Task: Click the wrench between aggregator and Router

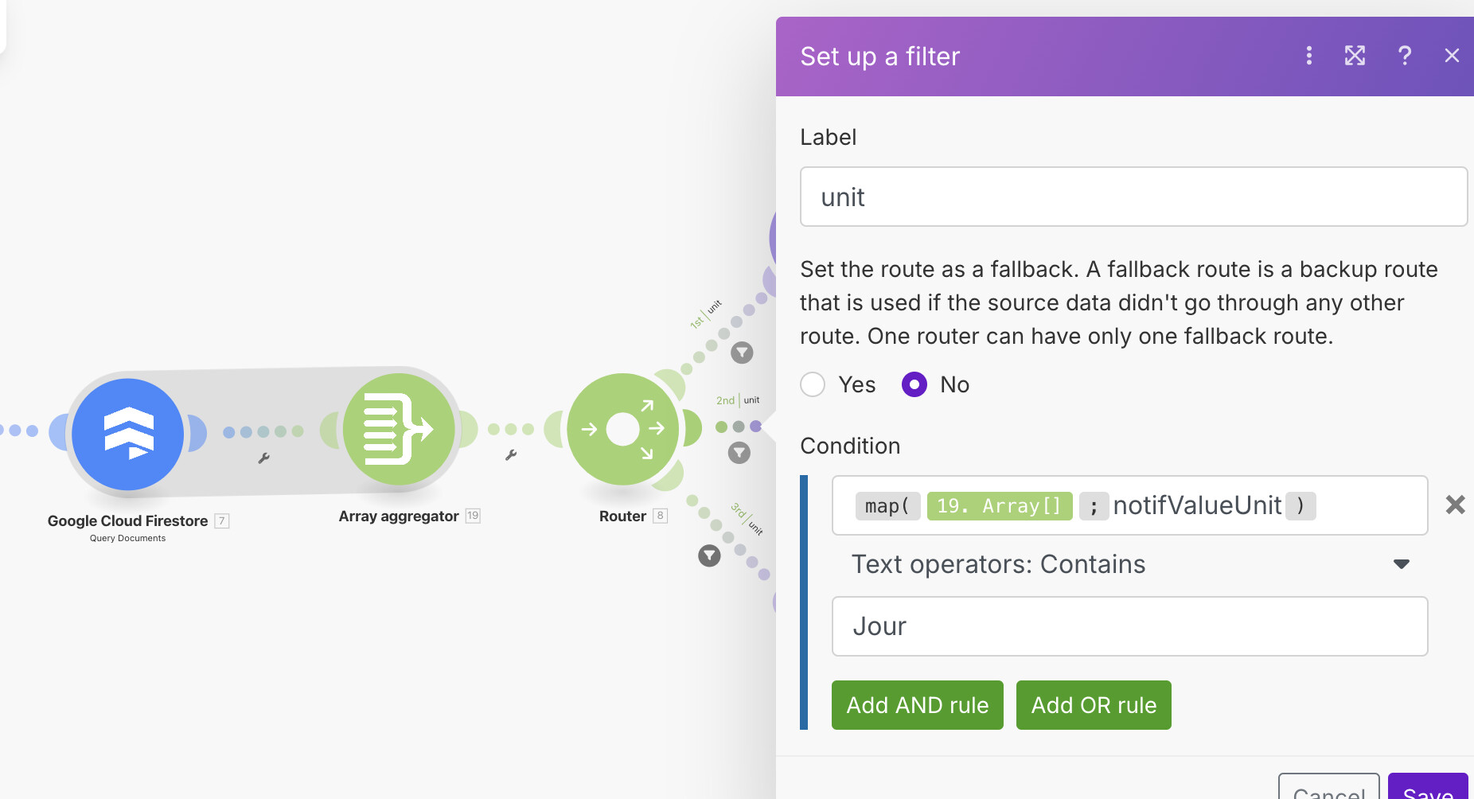Action: pos(511,455)
